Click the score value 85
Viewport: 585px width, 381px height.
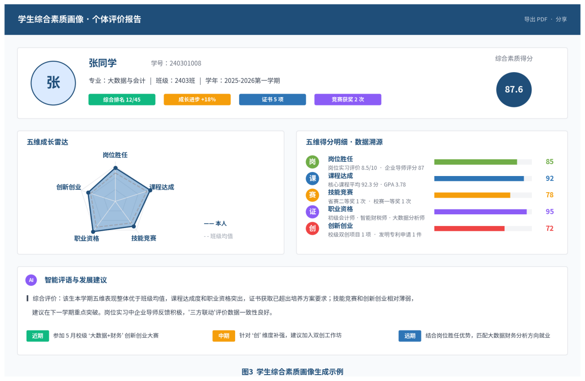(550, 162)
